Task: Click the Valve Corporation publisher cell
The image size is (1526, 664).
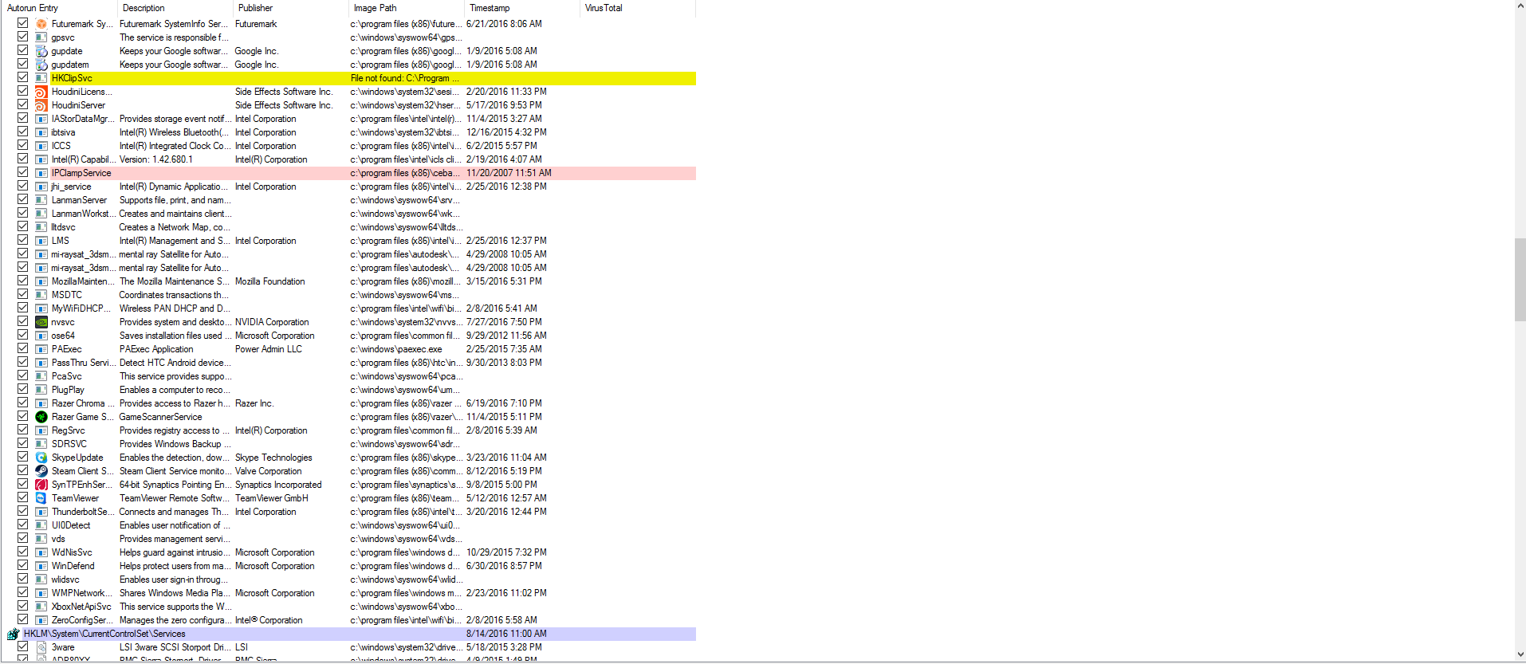Action: tap(269, 471)
